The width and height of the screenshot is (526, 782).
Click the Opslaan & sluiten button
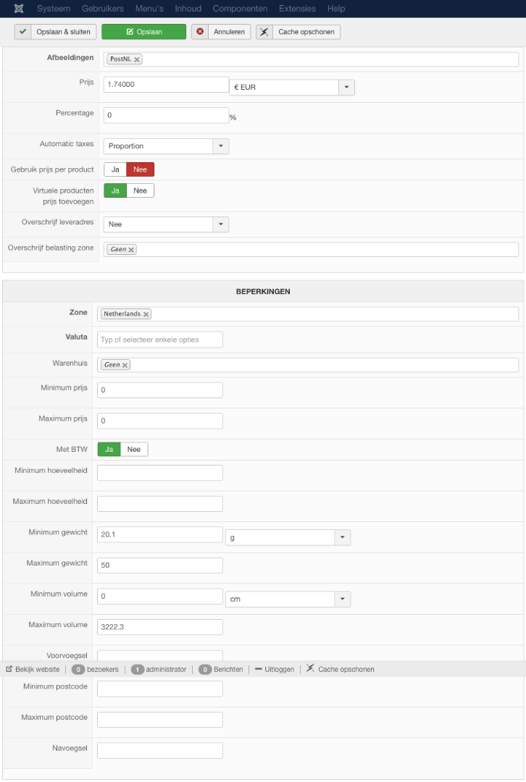click(55, 32)
